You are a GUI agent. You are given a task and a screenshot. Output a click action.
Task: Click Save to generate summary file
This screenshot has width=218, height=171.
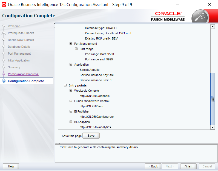tap(91, 136)
